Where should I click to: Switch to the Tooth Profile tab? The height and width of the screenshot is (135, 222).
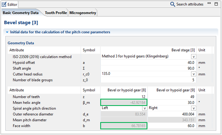click(x=56, y=13)
